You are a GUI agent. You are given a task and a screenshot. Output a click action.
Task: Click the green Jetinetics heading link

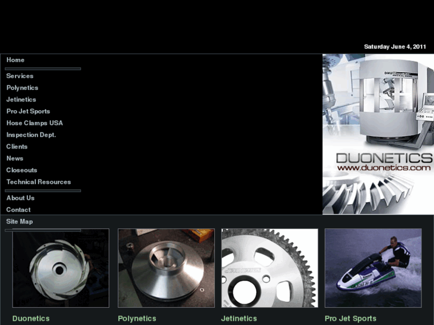(239, 318)
